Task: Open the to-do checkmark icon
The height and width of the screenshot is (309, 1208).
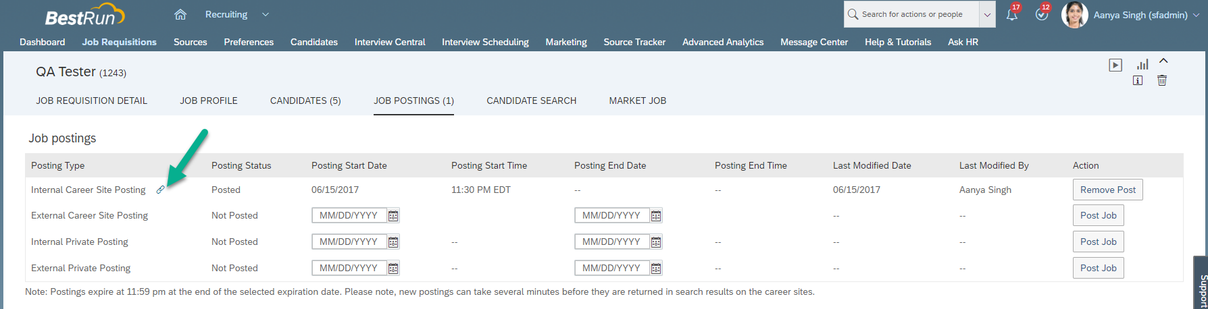Action: click(1041, 14)
